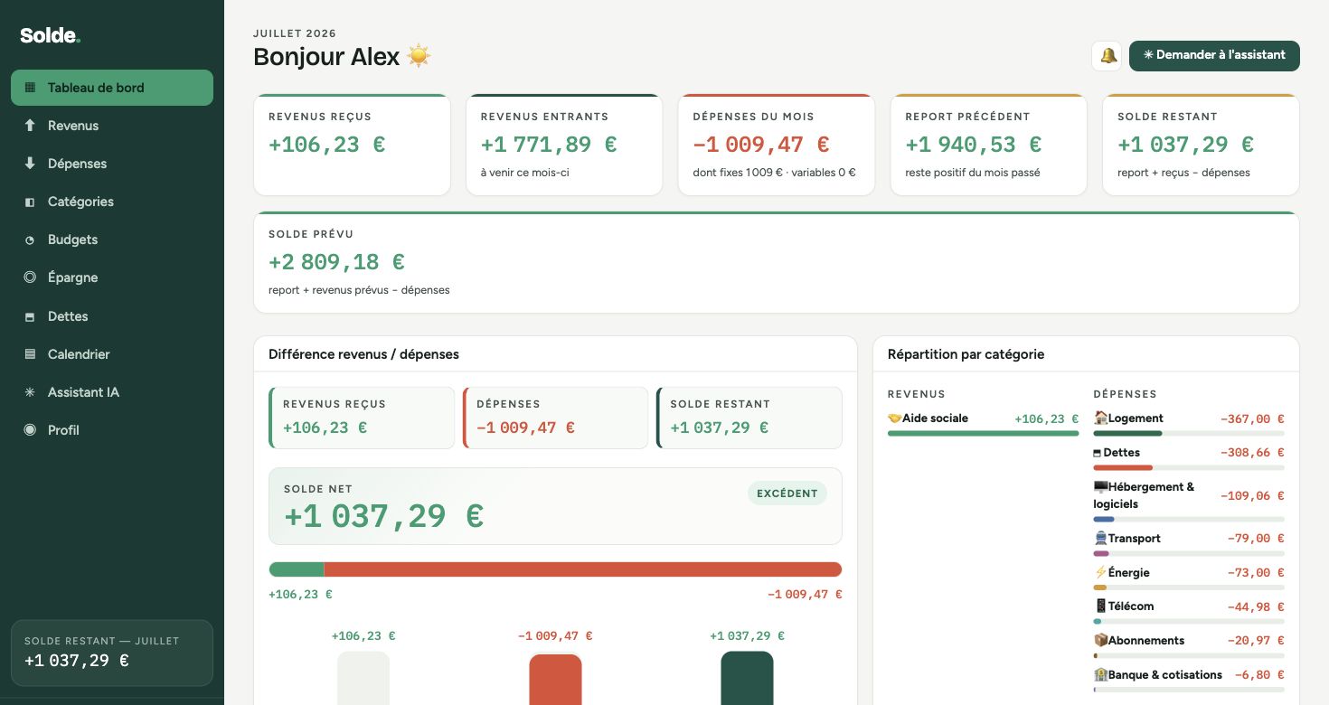
Task: Click the Télécom phone icon
Action: pyautogui.click(x=1100, y=606)
